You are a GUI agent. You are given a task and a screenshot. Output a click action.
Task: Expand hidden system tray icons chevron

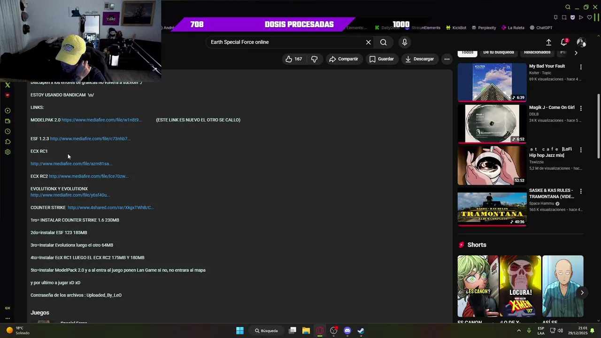[x=519, y=330]
